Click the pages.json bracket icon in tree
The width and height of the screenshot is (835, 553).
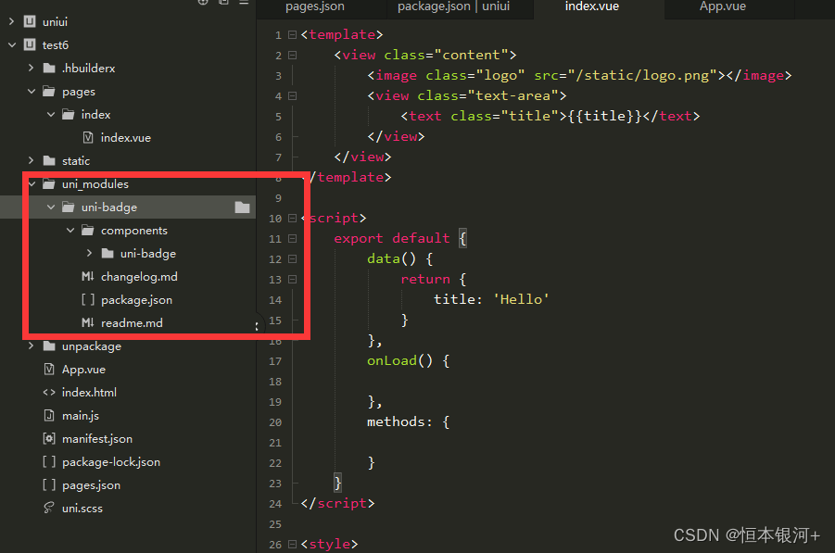[49, 484]
